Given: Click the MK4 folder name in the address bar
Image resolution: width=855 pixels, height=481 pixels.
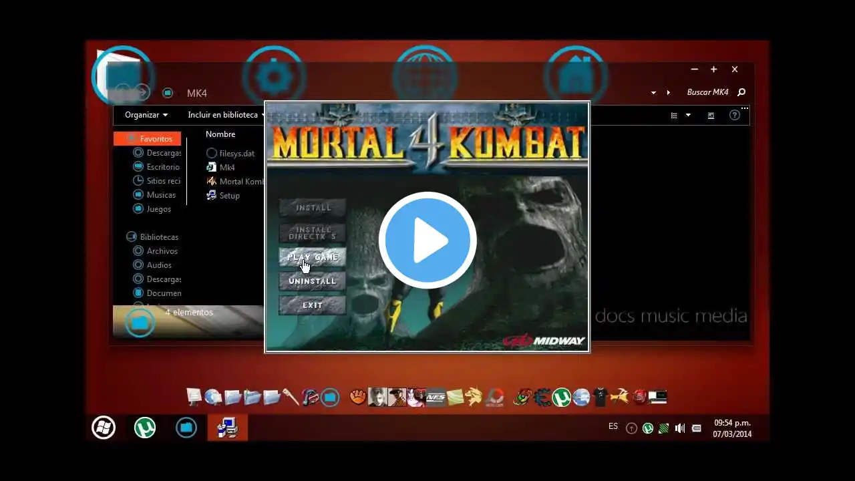Looking at the screenshot, I should click(x=197, y=93).
